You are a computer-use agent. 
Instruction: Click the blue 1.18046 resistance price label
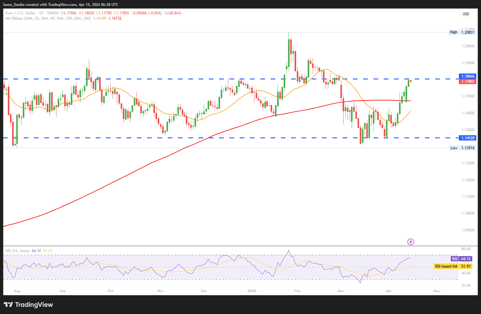[x=468, y=76]
